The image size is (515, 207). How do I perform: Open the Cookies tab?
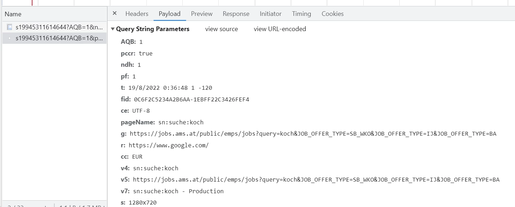coord(333,14)
